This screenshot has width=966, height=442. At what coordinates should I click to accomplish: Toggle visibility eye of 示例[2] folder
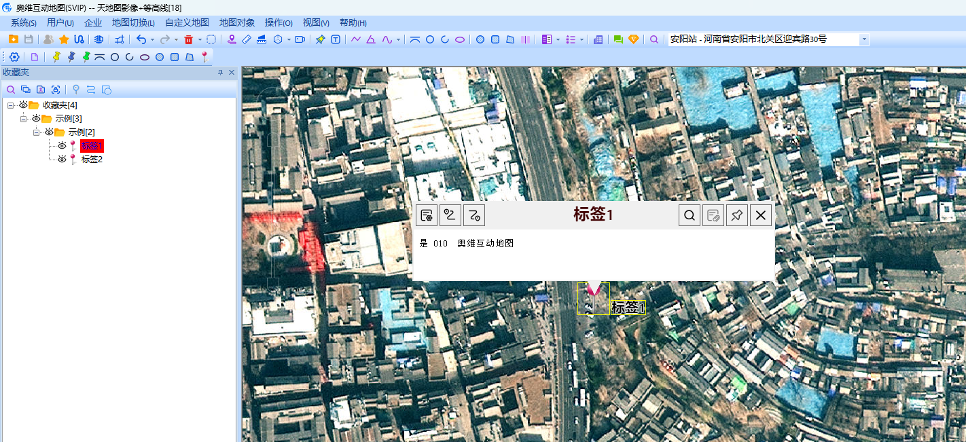point(49,132)
